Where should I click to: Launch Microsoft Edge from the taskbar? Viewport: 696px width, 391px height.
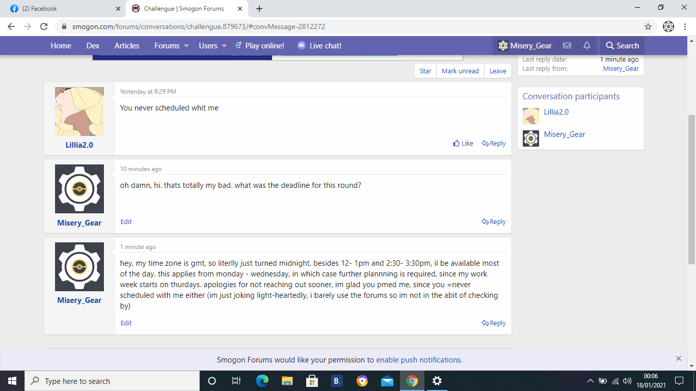[262, 381]
